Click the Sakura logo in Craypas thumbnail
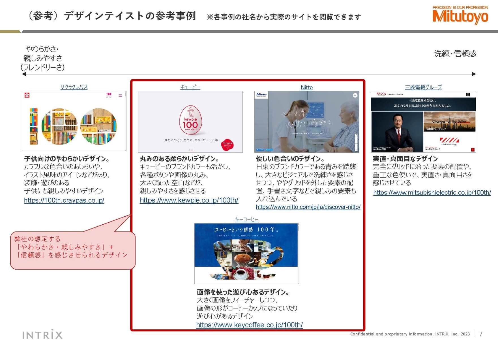The height and width of the screenshot is (345, 498). tap(27, 95)
